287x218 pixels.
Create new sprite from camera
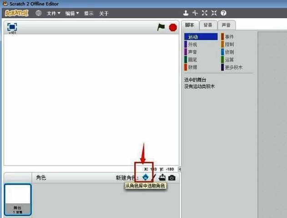[171, 177]
